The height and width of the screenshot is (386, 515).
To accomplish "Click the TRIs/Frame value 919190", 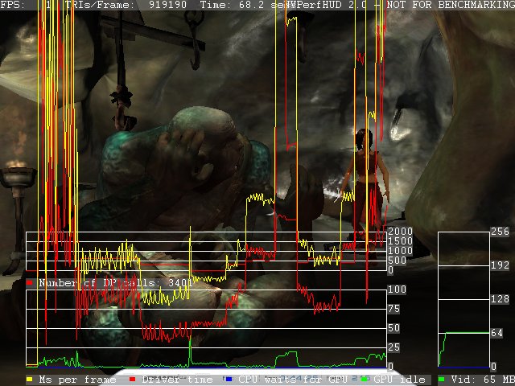I will 167,5.
